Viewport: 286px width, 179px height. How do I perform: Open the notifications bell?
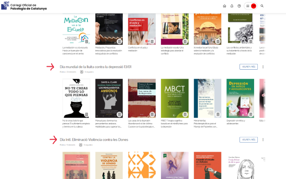232,6
